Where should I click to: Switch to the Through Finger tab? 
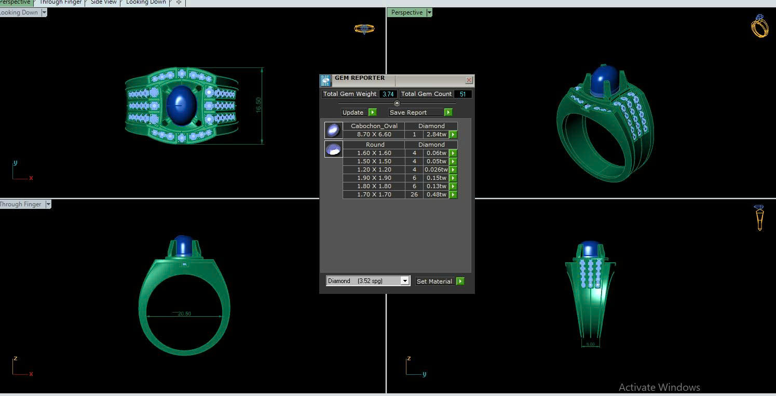tap(60, 3)
